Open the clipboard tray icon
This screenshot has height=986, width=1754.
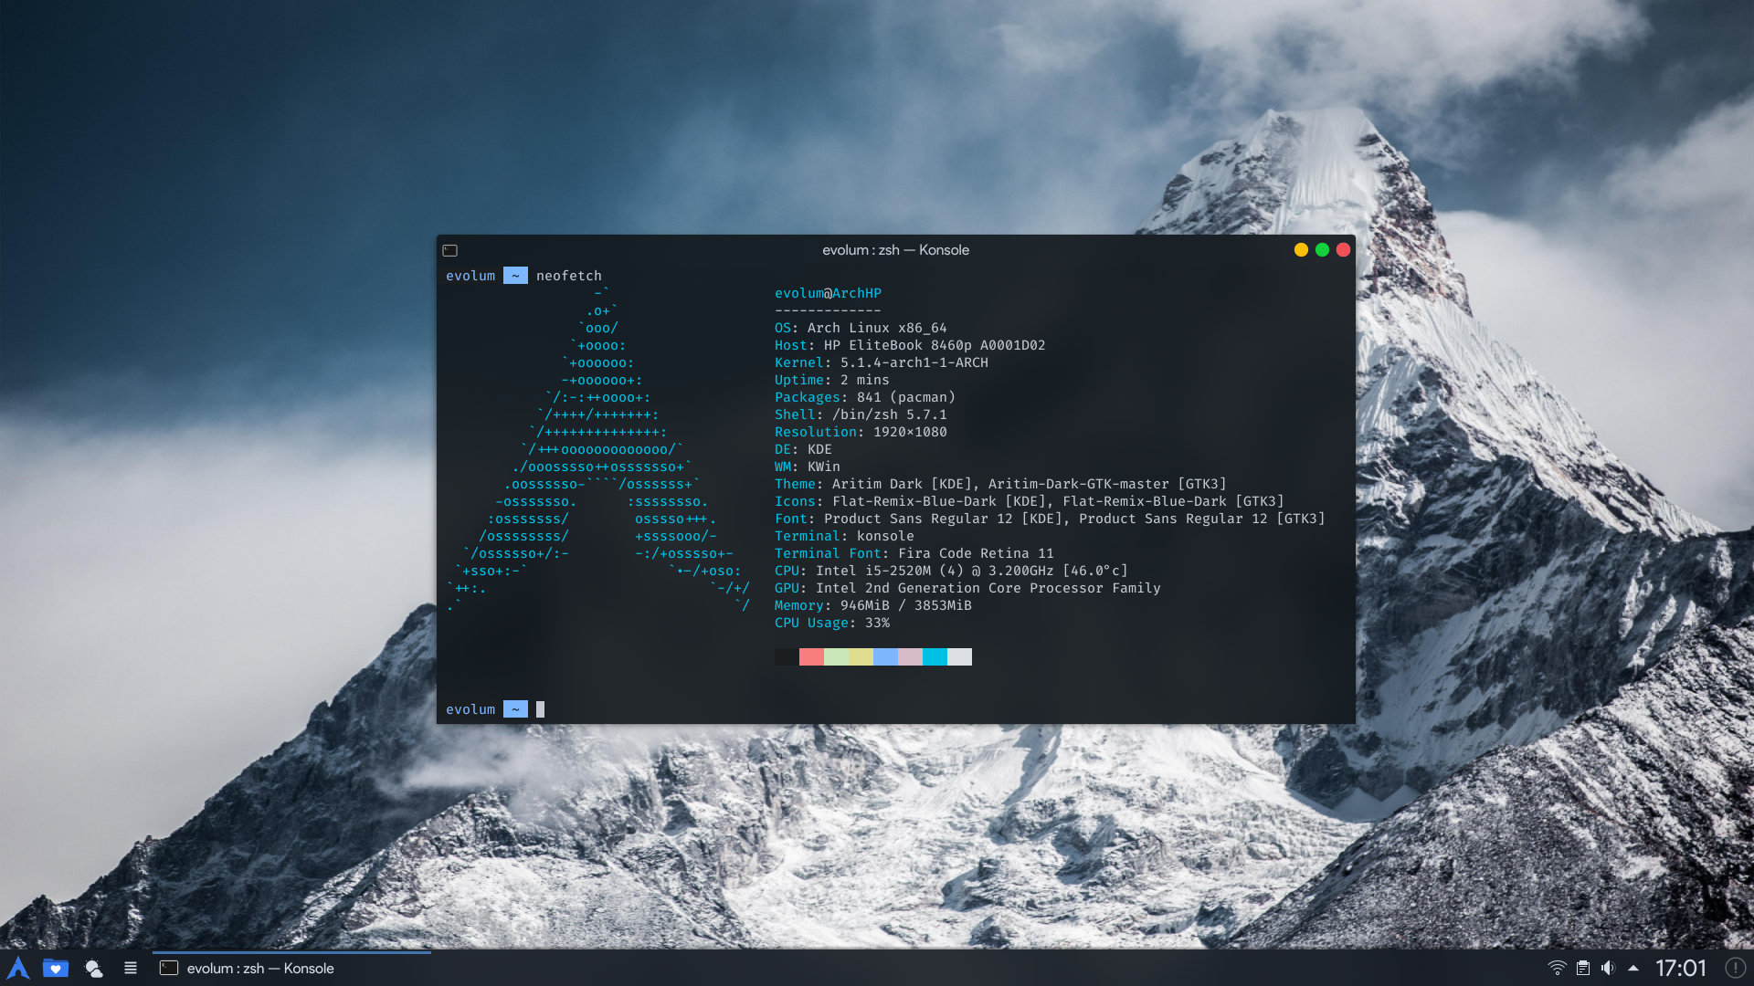1583,968
